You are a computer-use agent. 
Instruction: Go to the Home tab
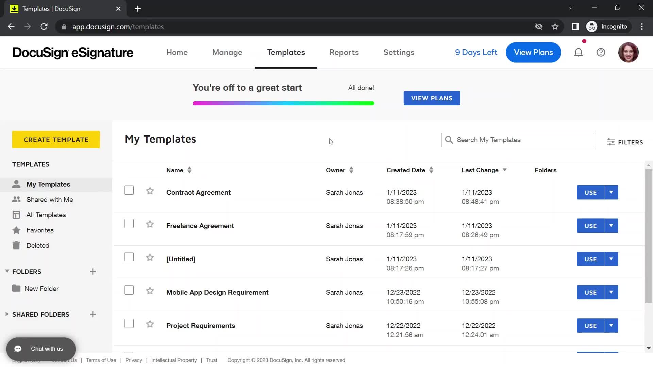pyautogui.click(x=177, y=52)
